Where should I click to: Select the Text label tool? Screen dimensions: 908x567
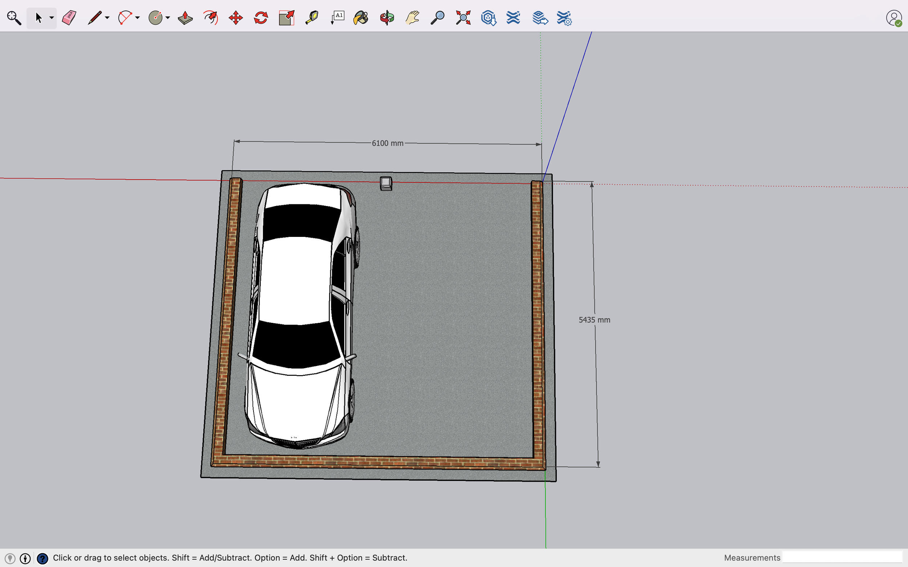[337, 18]
